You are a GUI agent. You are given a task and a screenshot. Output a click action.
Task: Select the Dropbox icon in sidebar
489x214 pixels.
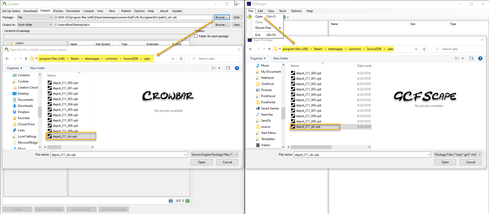click(15, 112)
